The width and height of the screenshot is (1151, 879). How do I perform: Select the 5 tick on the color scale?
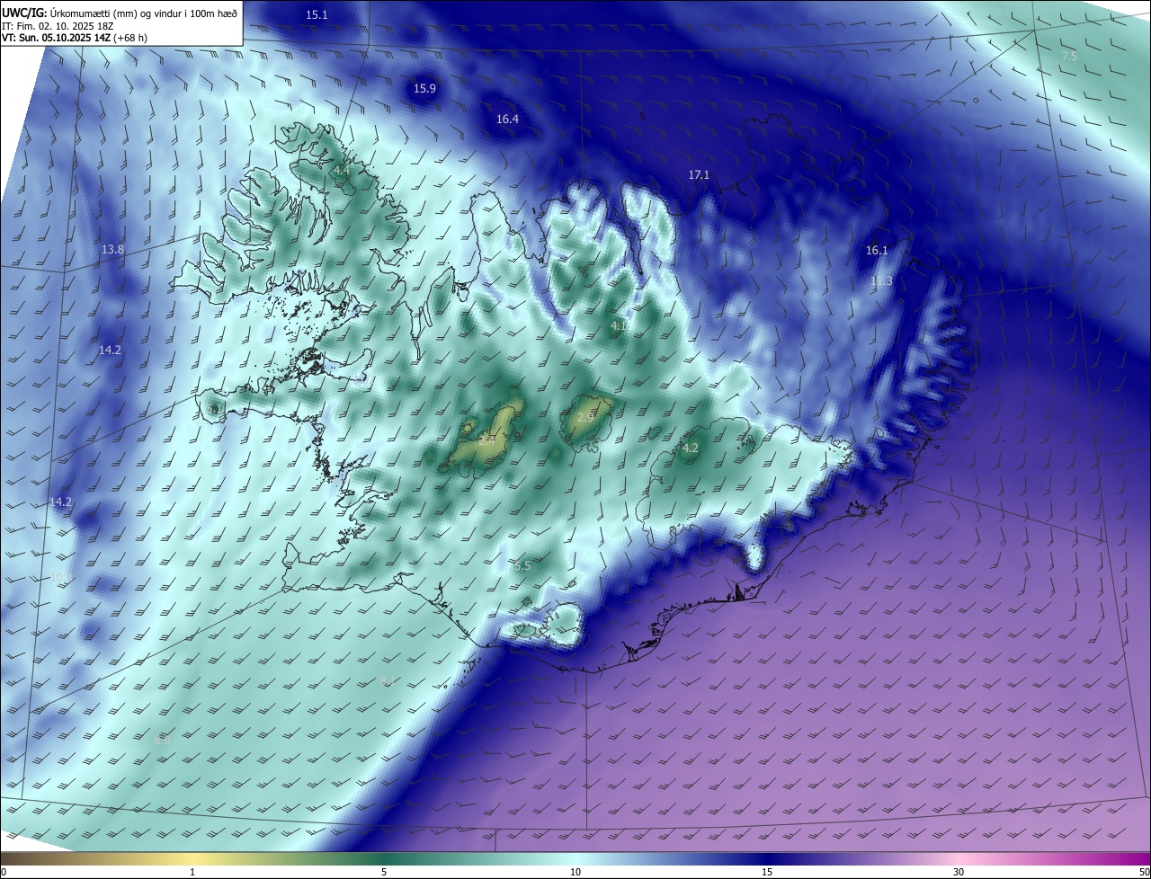pos(384,872)
